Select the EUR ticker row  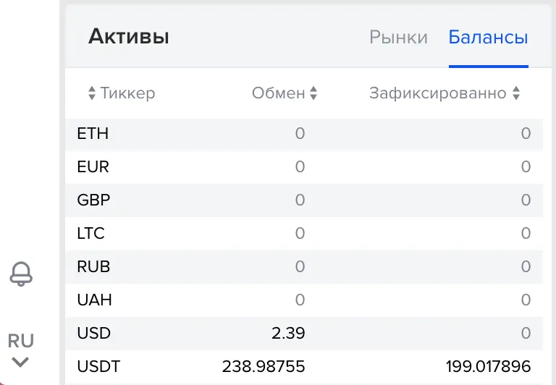pos(93,166)
